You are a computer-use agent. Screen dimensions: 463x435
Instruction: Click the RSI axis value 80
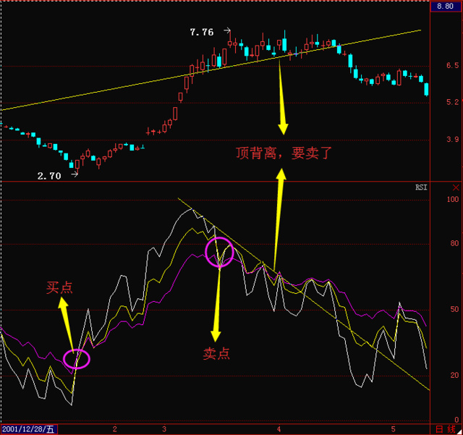(454, 243)
